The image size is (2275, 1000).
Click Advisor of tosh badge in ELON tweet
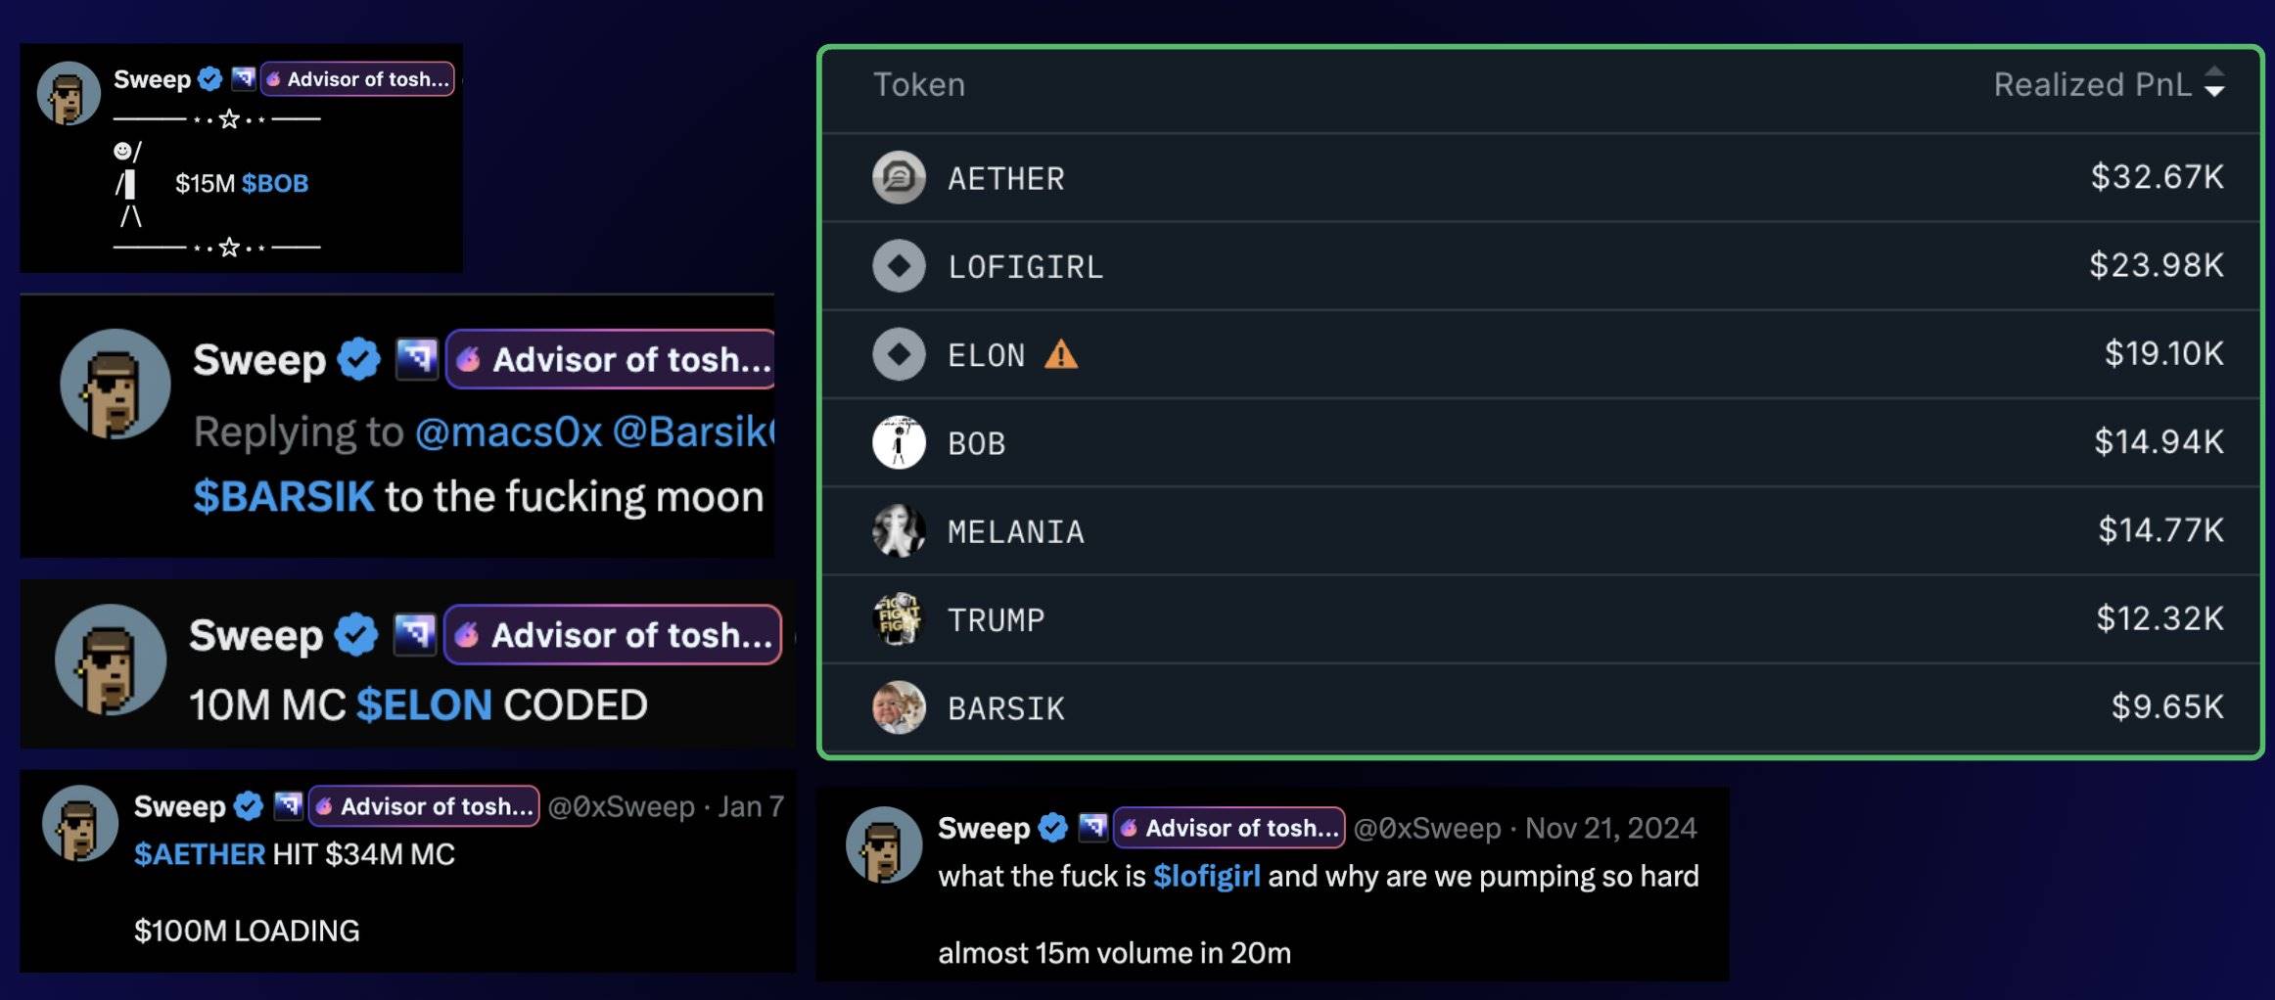click(613, 635)
